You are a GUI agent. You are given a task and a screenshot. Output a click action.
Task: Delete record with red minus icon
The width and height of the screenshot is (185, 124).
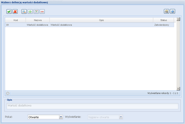42,12
